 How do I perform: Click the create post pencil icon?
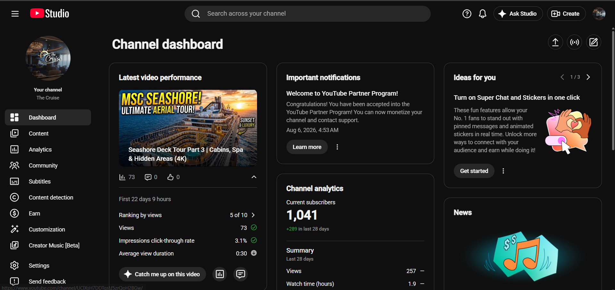[x=594, y=42]
